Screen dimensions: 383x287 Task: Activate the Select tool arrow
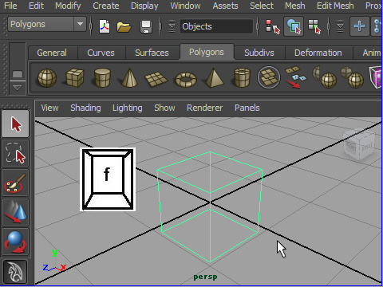pyautogui.click(x=15, y=124)
